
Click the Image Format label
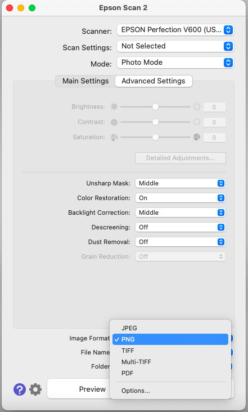tap(89, 338)
